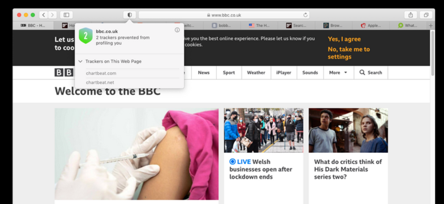The image size is (444, 204).
Task: Toggle the Safari sidebar button
Action: pos(66,15)
